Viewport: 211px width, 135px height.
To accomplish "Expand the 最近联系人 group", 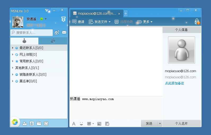I will (x=13, y=48).
